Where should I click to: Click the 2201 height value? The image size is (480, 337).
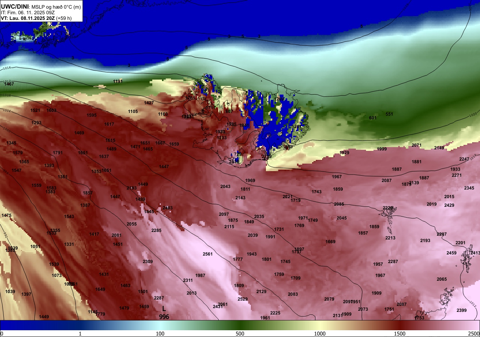coord(460,243)
